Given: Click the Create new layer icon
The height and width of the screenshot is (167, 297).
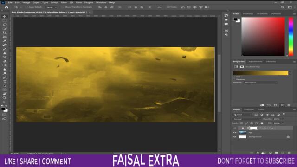Looking at the screenshot, I should pyautogui.click(x=283, y=153).
